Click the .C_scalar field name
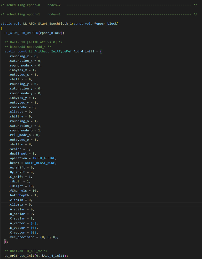The height and width of the screenshot is (259, 202). click(x=18, y=219)
